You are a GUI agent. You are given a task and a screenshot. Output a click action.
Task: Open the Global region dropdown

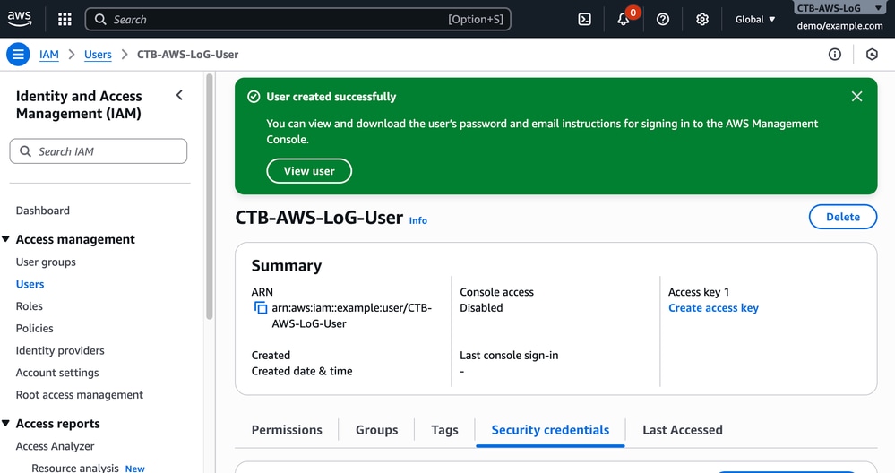coord(755,20)
